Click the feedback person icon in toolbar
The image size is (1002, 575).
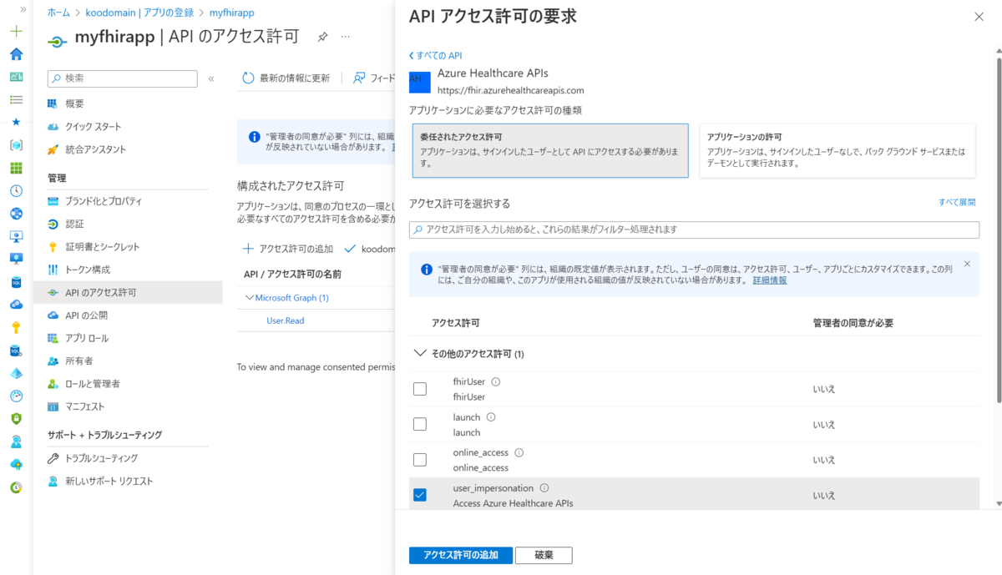359,78
